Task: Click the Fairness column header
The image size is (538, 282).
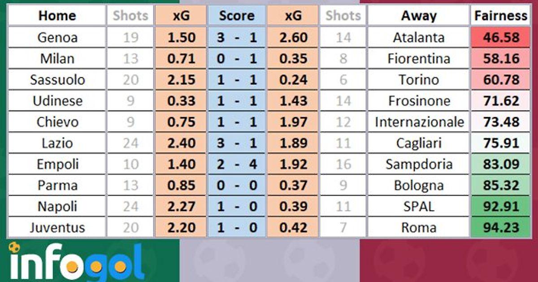Action: pyautogui.click(x=501, y=16)
